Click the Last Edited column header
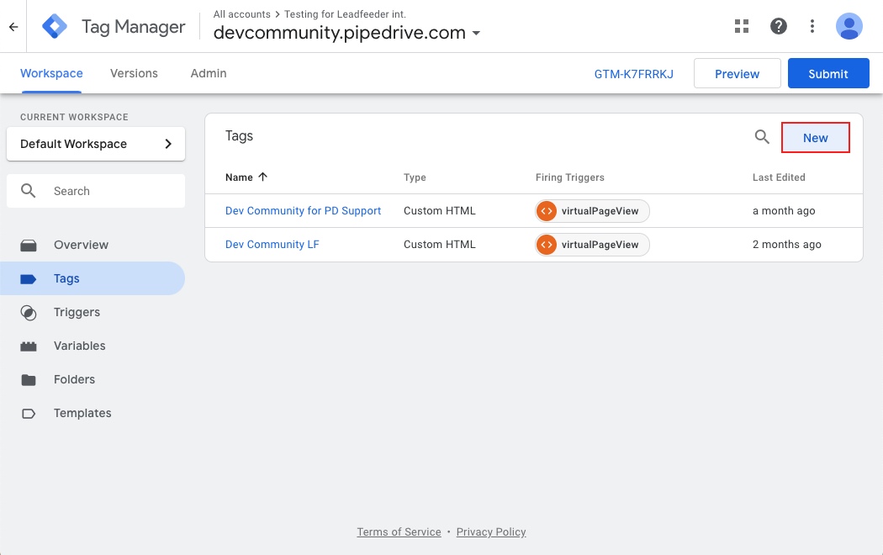Screen dimensions: 883x555 pos(779,177)
